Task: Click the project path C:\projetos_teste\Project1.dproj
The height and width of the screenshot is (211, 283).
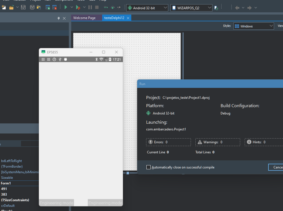Action: point(186,98)
